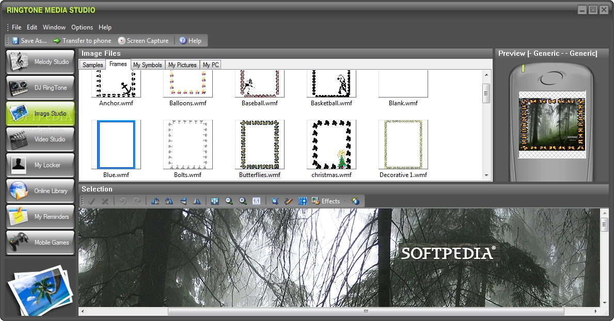Click the fit-to-window icon
The image size is (614, 321).
click(x=215, y=201)
